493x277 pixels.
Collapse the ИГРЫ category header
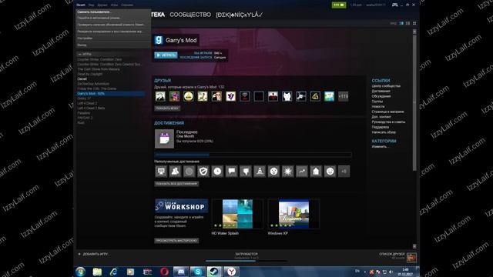click(x=85, y=54)
